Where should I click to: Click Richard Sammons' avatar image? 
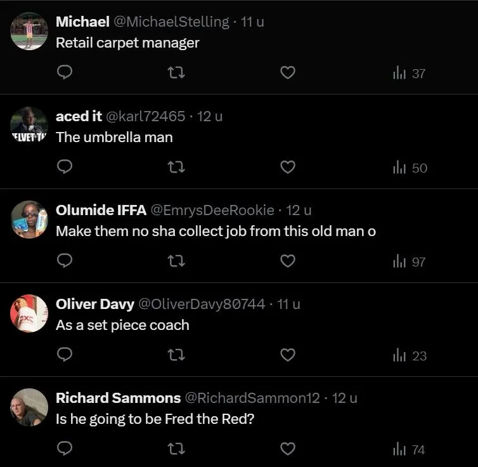click(x=29, y=407)
